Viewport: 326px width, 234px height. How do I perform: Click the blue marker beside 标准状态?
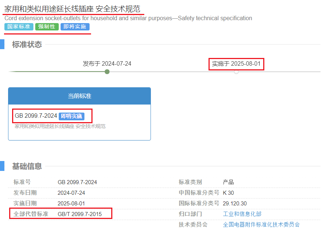tap(2, 45)
